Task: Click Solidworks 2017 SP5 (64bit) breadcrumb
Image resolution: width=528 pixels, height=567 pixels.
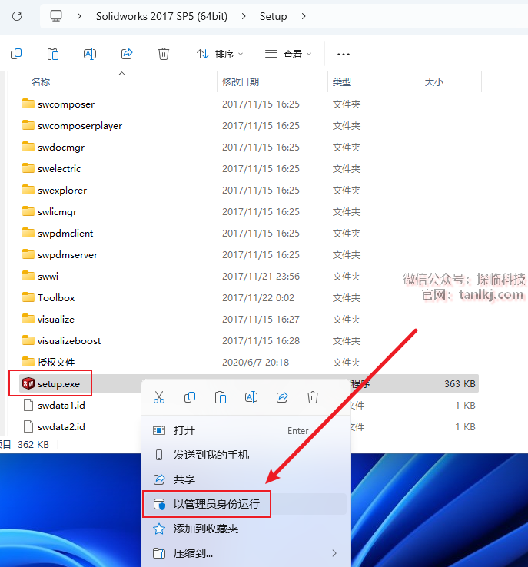Action: [161, 16]
